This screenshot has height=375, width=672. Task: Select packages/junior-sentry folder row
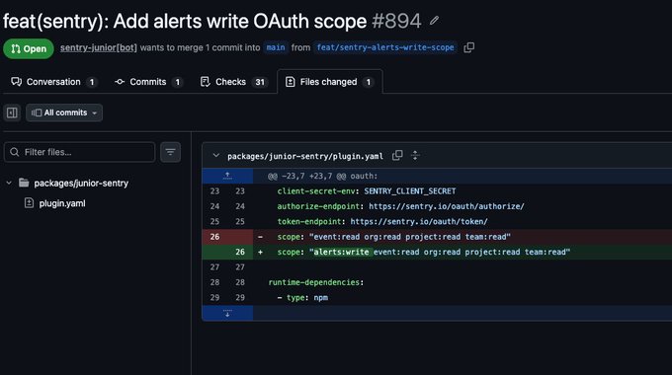pyautogui.click(x=81, y=183)
